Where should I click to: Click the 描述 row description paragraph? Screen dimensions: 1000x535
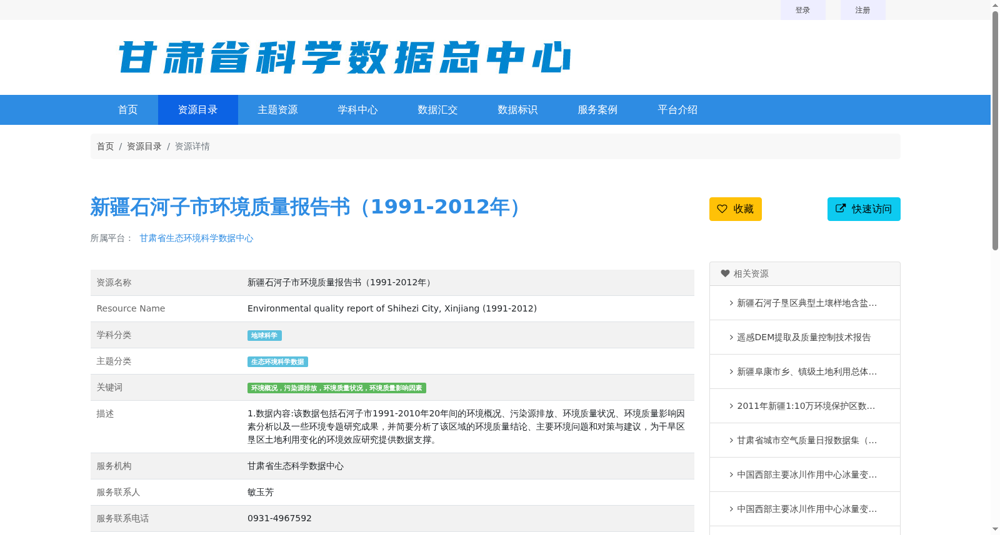pyautogui.click(x=466, y=426)
